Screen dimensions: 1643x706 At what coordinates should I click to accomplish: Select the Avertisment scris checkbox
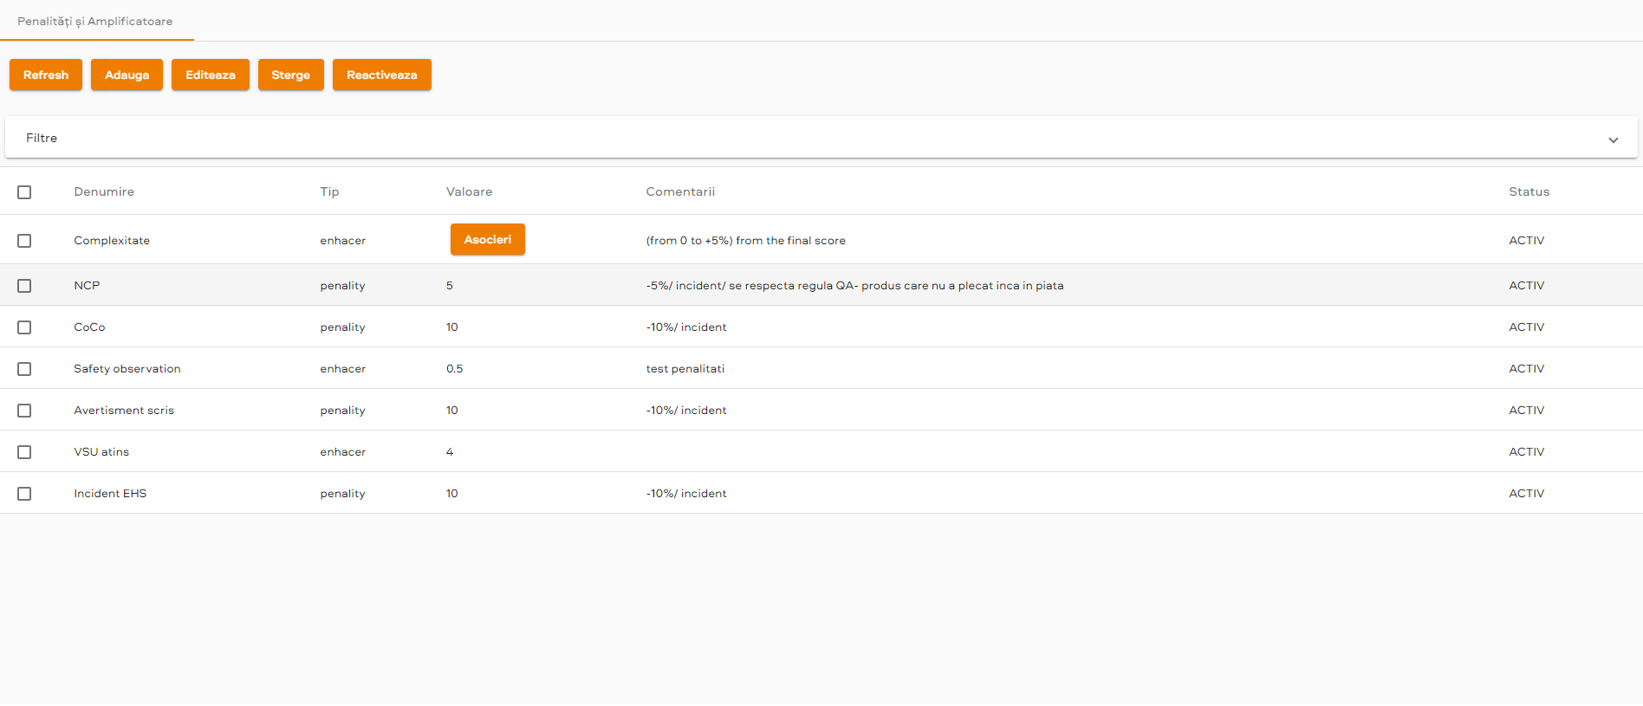[x=24, y=411]
